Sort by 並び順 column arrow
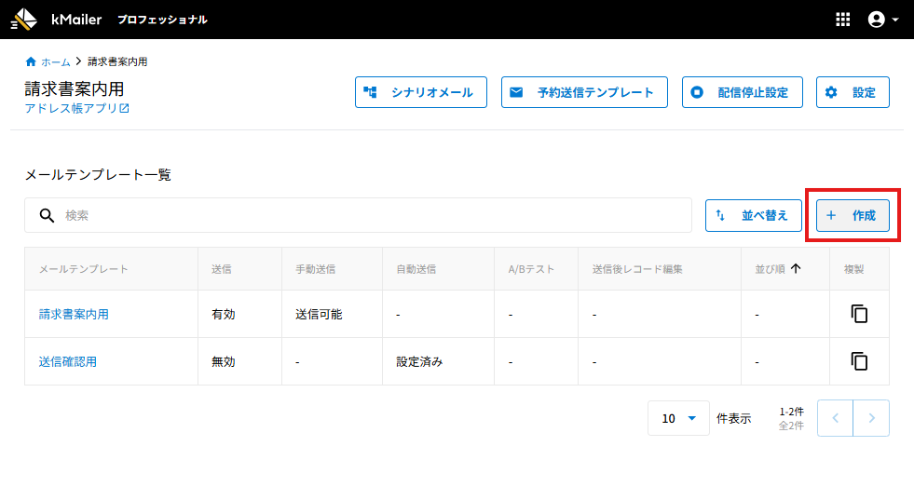Image resolution: width=914 pixels, height=487 pixels. click(x=796, y=269)
